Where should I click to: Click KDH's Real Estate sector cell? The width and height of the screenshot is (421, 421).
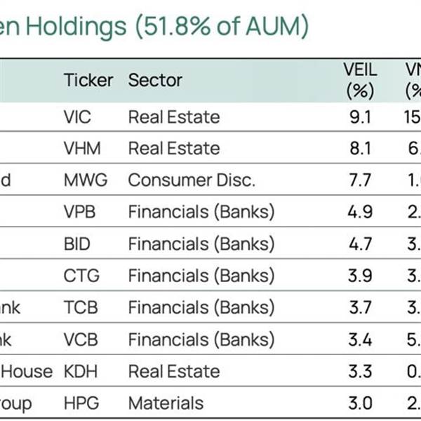pyautogui.click(x=174, y=371)
